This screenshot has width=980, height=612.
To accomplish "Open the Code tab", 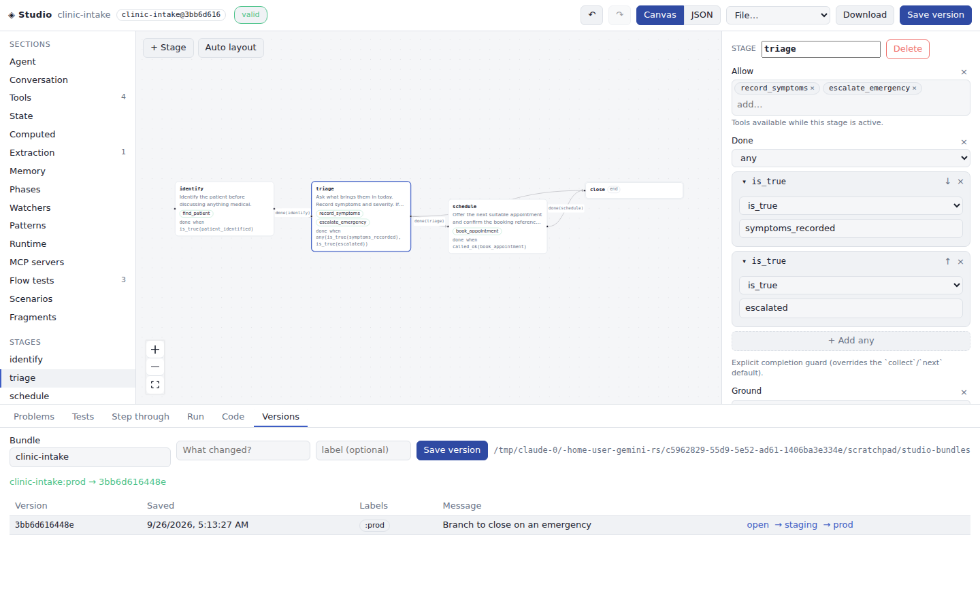I will click(x=233, y=417).
